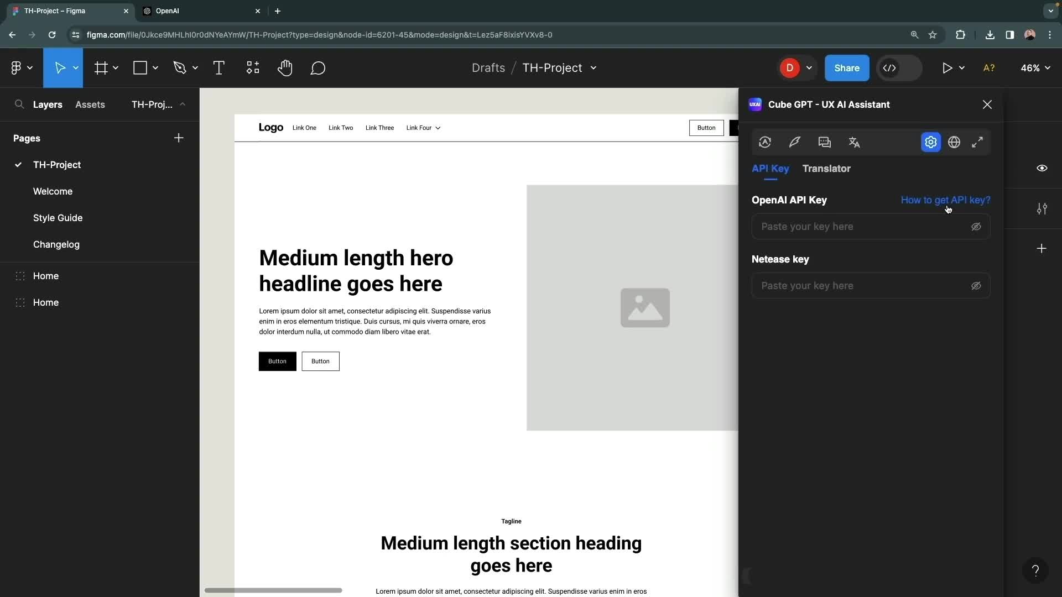Switch to the Translator tab
The width and height of the screenshot is (1062, 597).
[826, 169]
